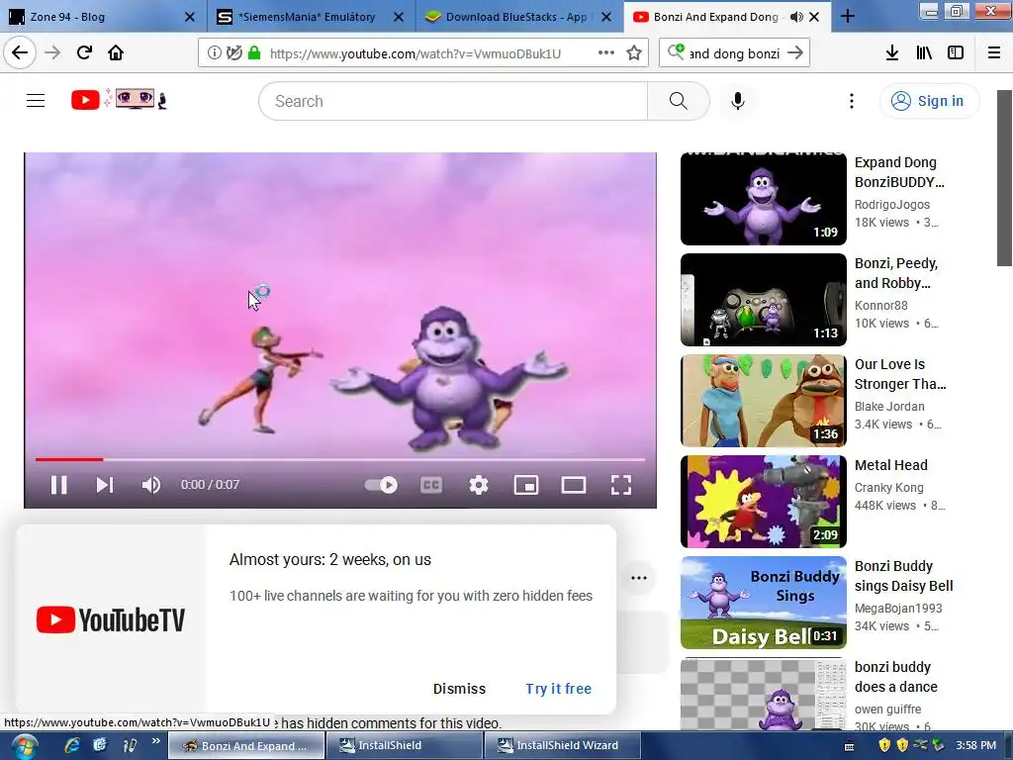The width and height of the screenshot is (1013, 760).
Task: Toggle Firefox sidebar view
Action: (956, 53)
